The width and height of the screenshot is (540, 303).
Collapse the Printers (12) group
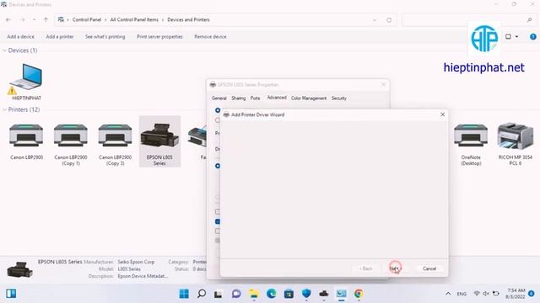pyautogui.click(x=4, y=109)
